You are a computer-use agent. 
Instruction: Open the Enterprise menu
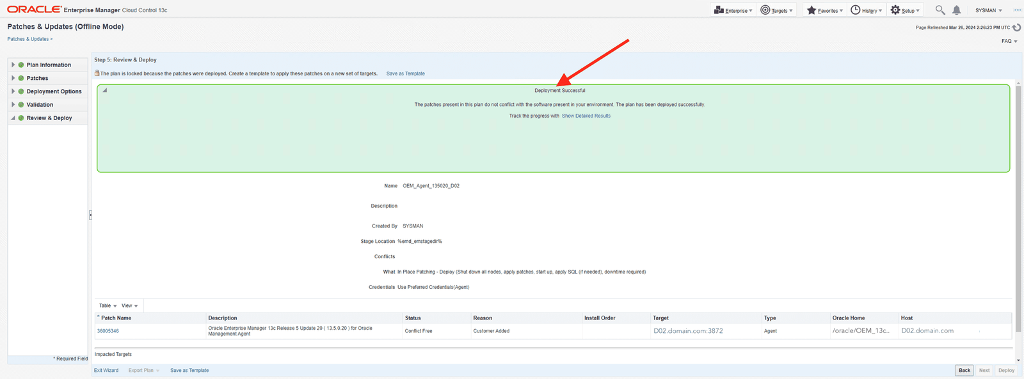coord(733,10)
